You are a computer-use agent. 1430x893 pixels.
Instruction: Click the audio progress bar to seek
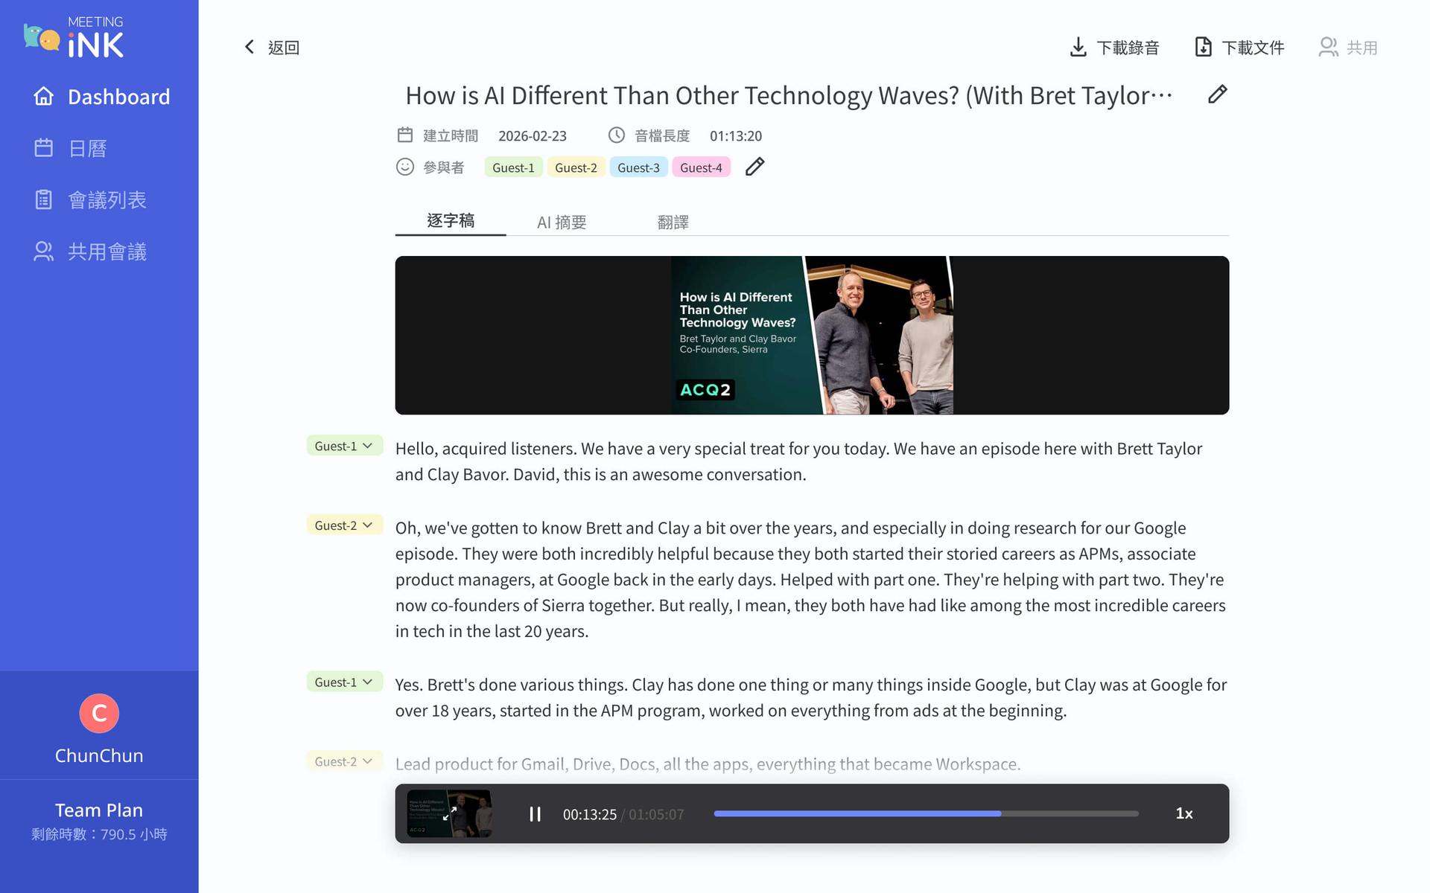tap(926, 814)
